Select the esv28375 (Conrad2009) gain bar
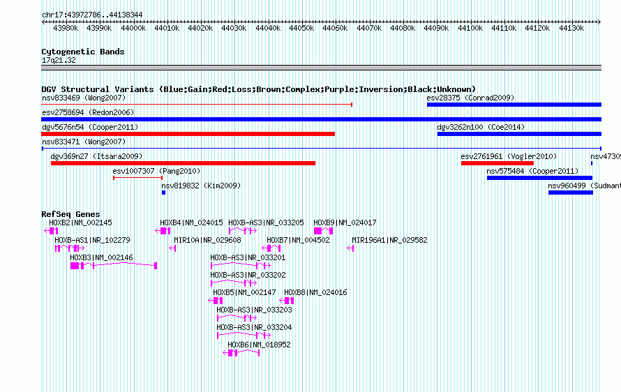Viewport: 621px width, 392px height. click(514, 105)
